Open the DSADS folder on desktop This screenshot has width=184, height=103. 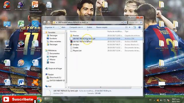tap(162, 25)
